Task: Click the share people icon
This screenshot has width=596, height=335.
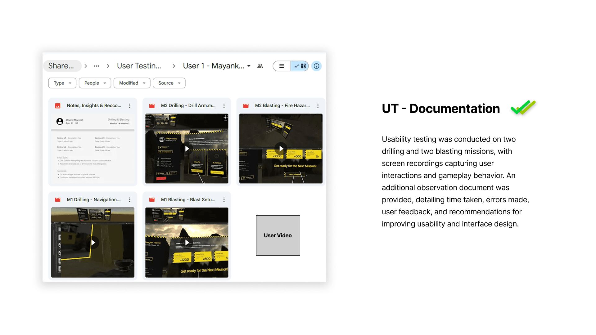Action: point(260,66)
